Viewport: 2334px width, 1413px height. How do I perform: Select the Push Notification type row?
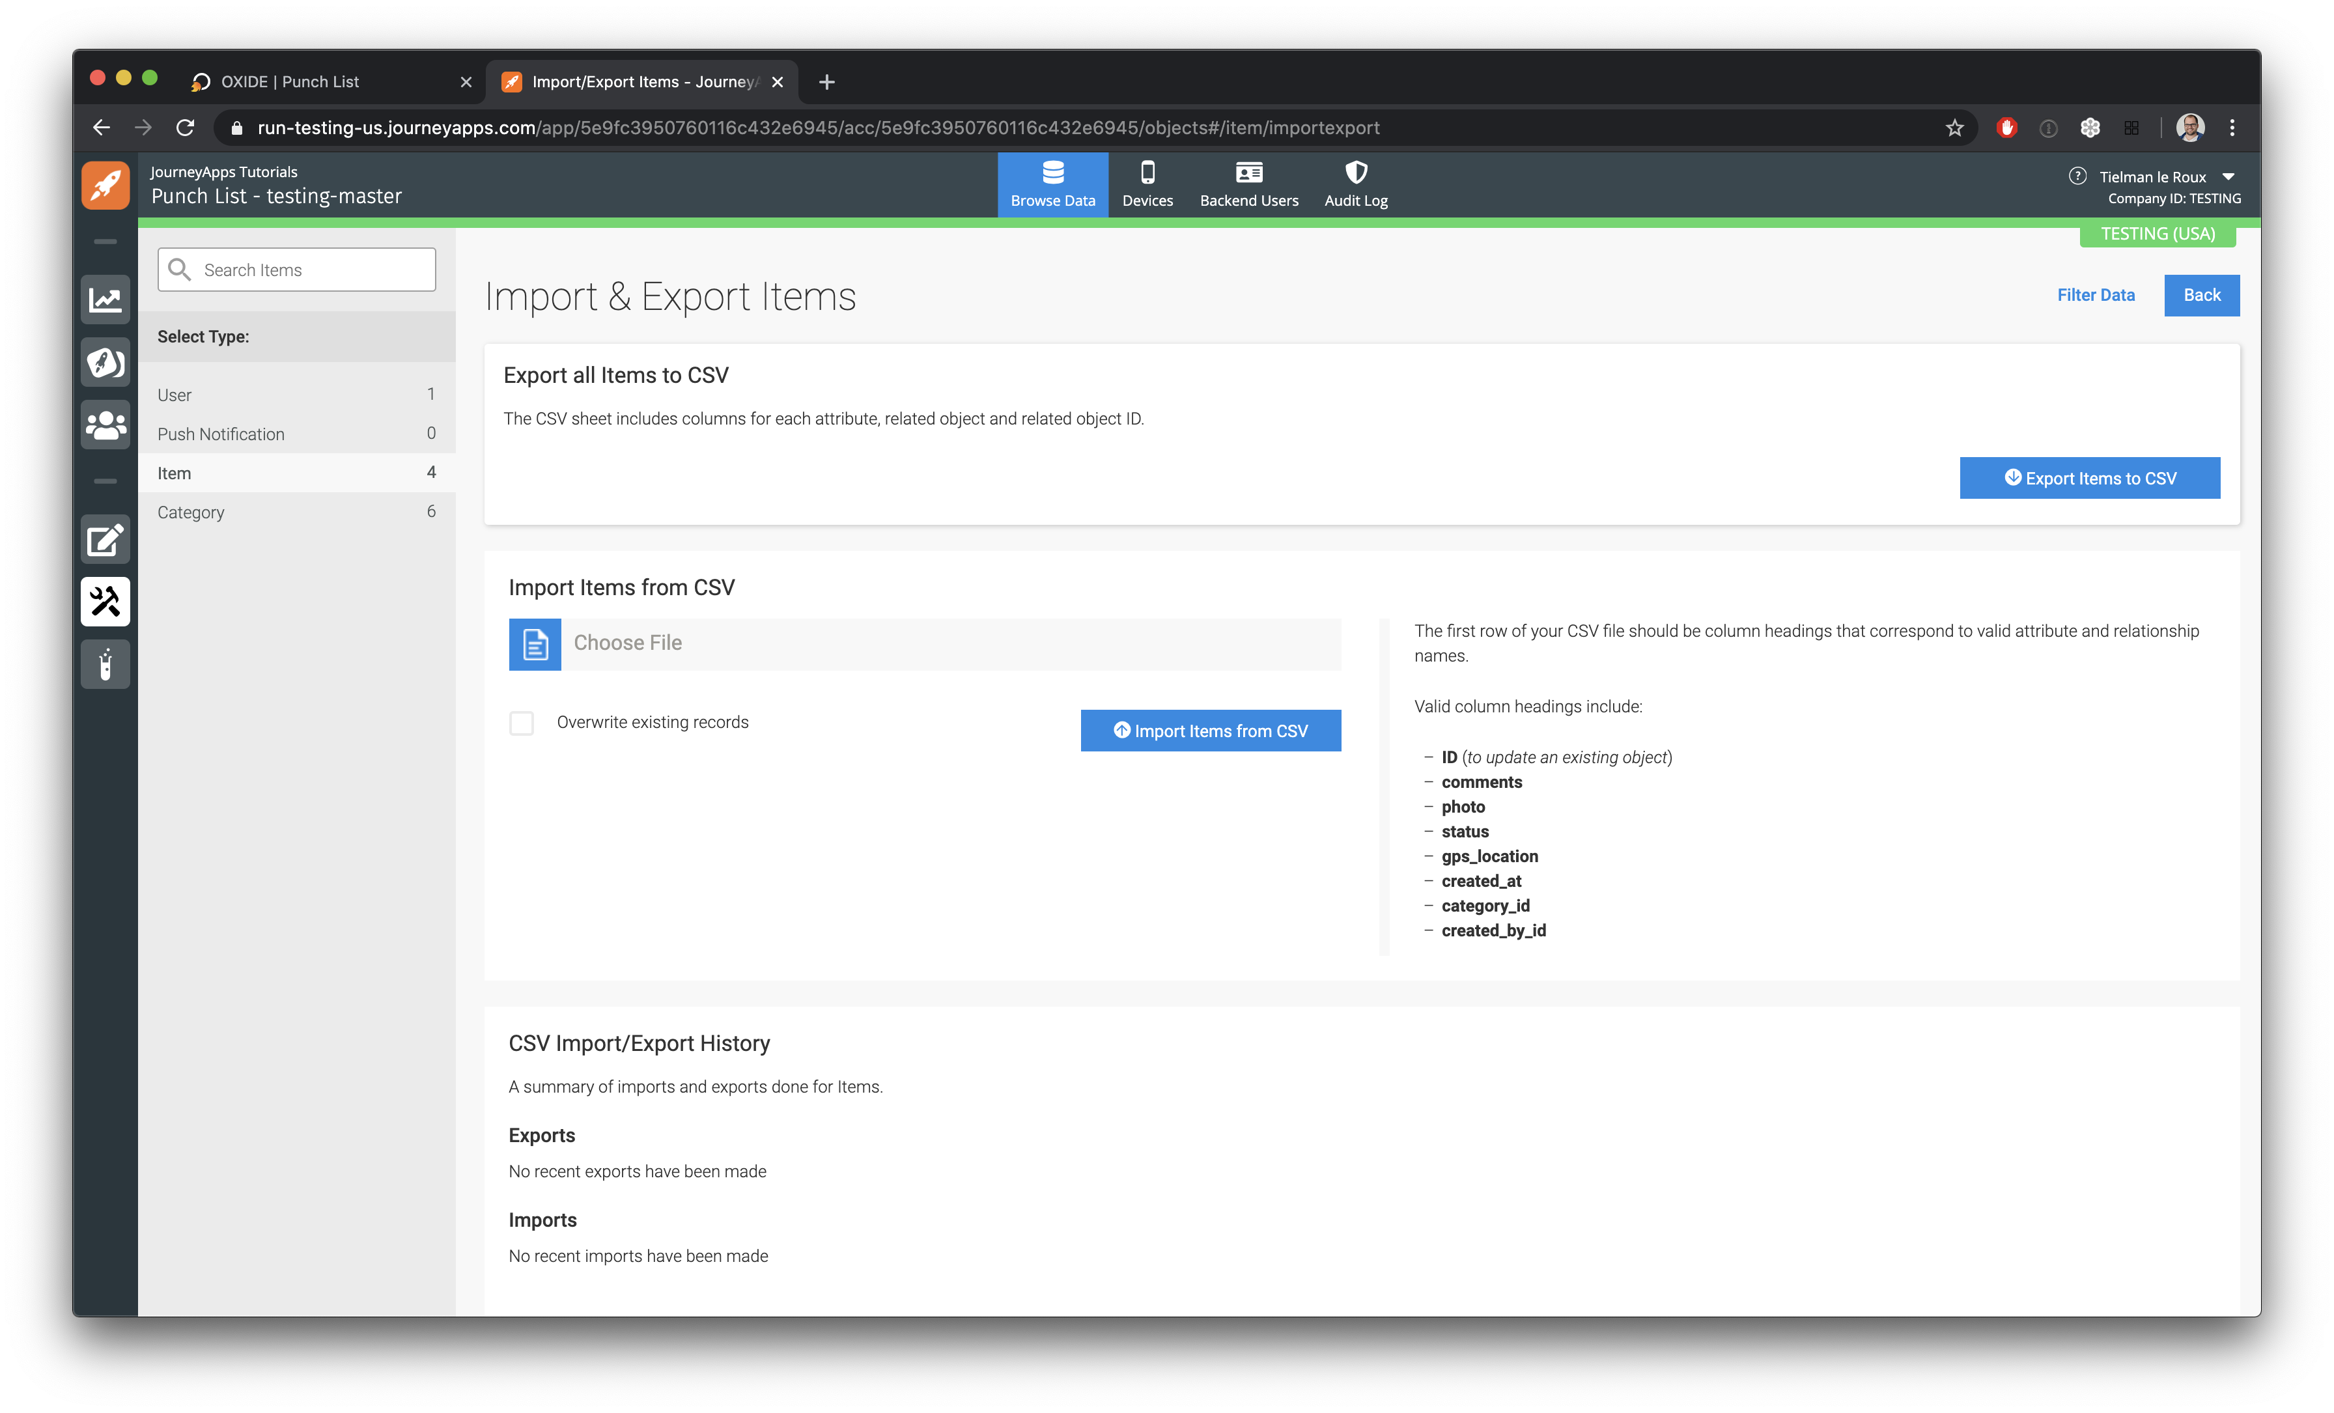point(296,434)
